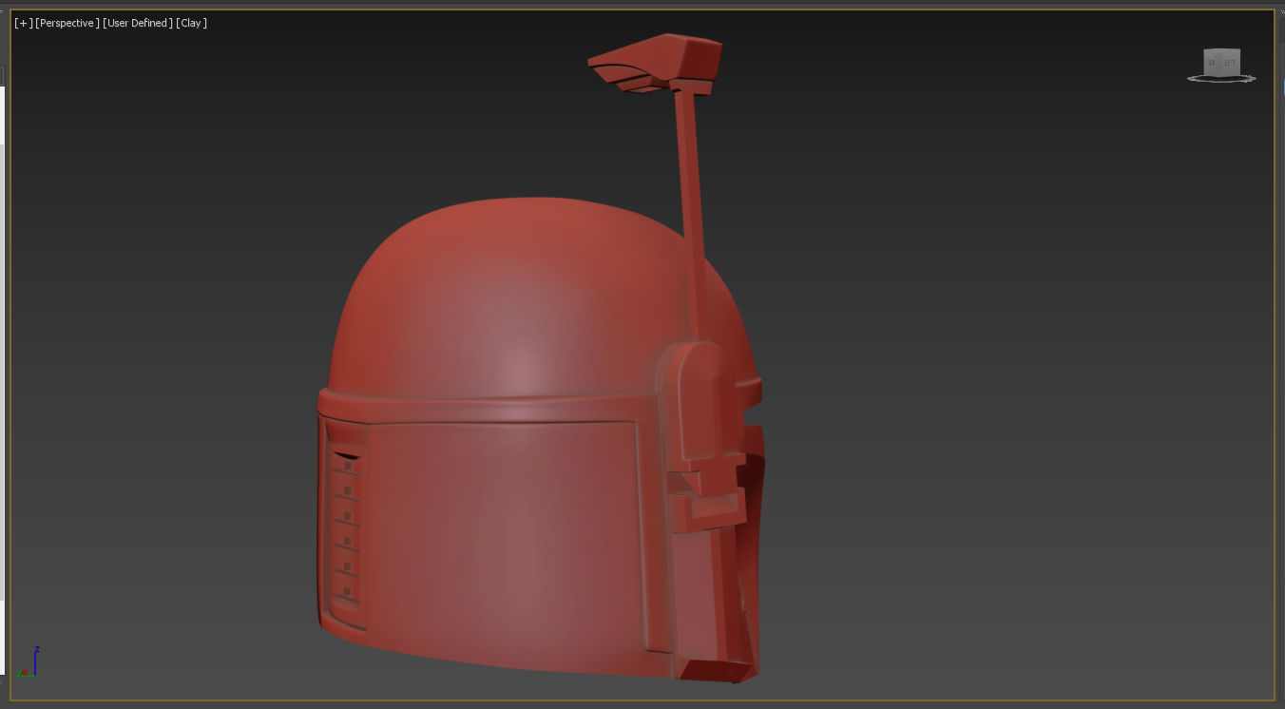Screen dimensions: 1285x709
Task: Open the Perspective viewport label menu
Action: tap(67, 23)
